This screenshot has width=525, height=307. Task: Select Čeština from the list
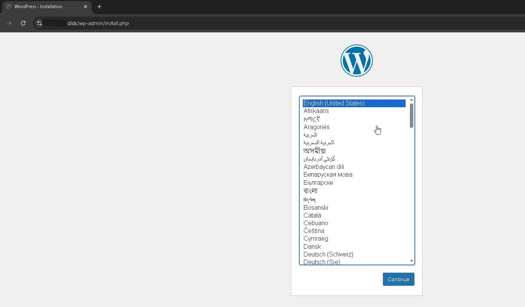[x=354, y=231]
